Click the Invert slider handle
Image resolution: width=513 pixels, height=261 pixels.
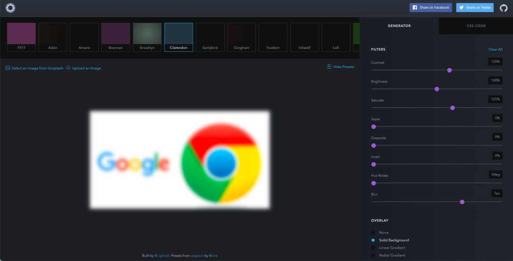(x=374, y=164)
